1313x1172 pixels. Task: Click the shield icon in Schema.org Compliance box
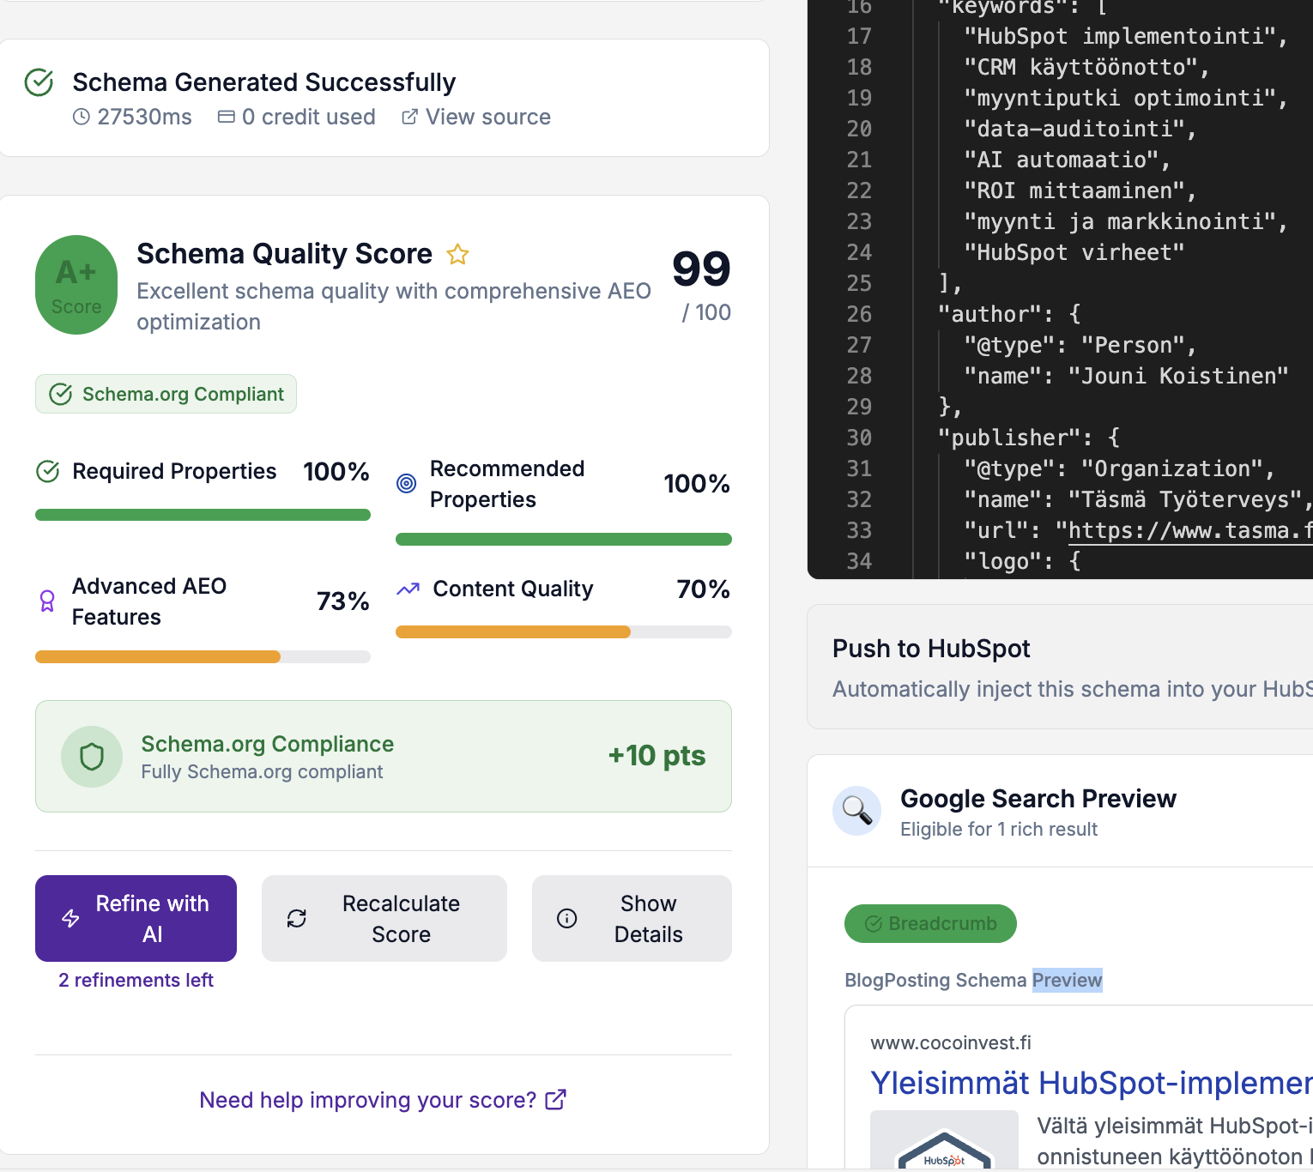point(92,757)
